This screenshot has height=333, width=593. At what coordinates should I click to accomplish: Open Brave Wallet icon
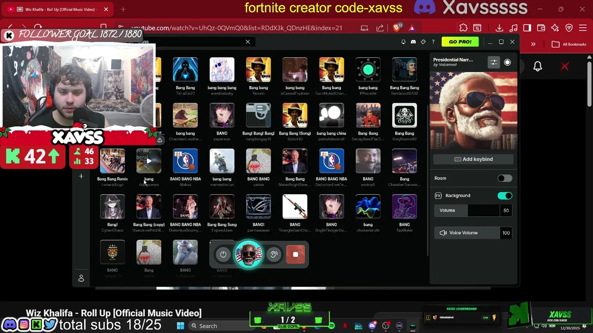tap(541, 28)
